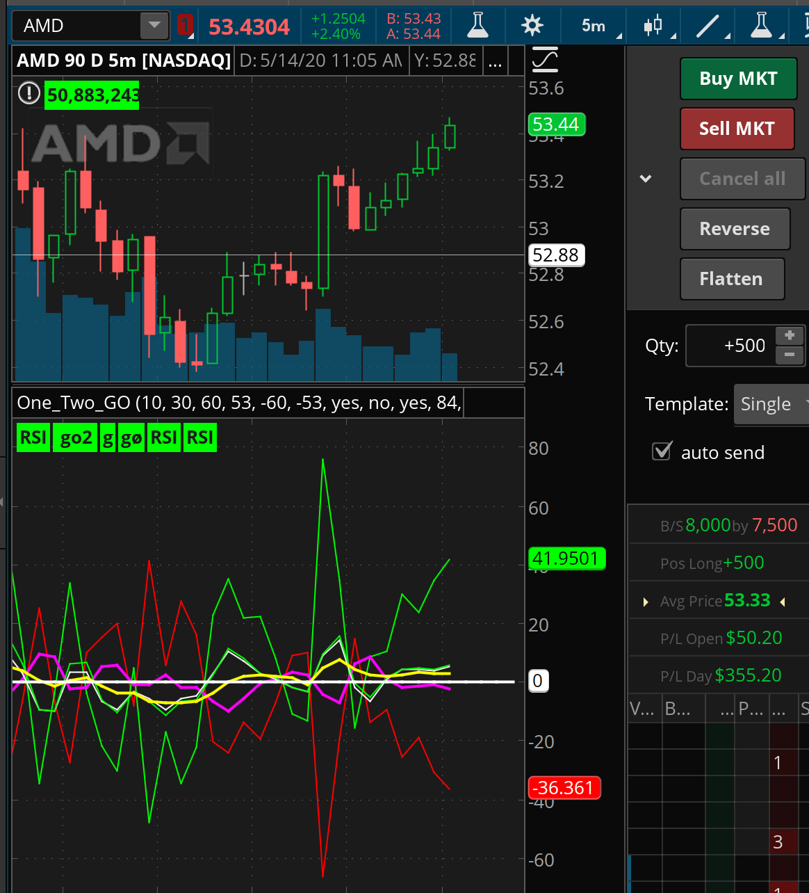Click the red linked-symbol number 1 icon
The height and width of the screenshot is (893, 809).
[x=185, y=26]
